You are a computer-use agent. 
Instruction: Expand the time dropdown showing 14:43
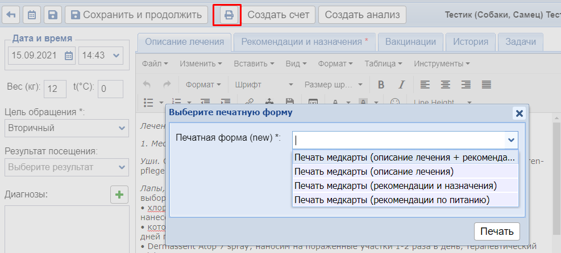pos(101,55)
